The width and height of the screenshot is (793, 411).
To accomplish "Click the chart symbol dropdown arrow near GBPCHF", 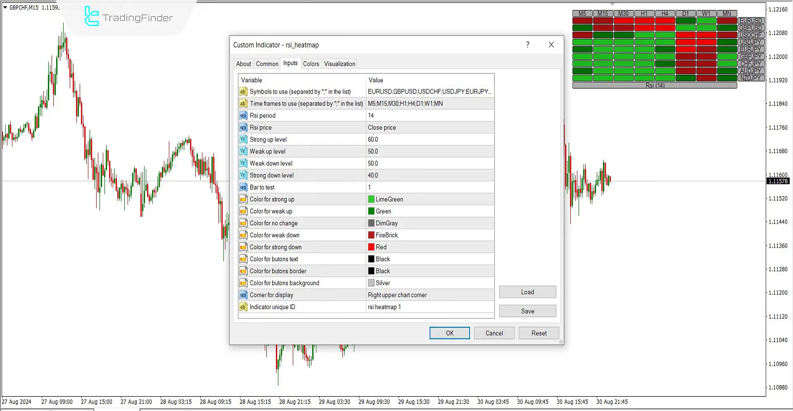I will [x=5, y=7].
